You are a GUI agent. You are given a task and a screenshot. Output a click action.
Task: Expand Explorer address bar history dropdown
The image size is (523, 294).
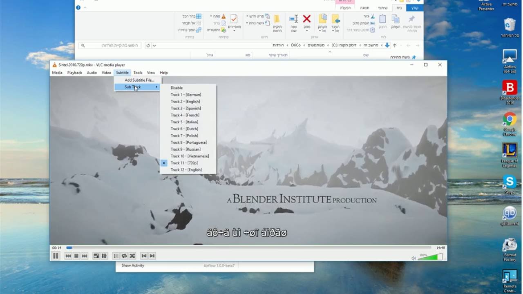[154, 45]
